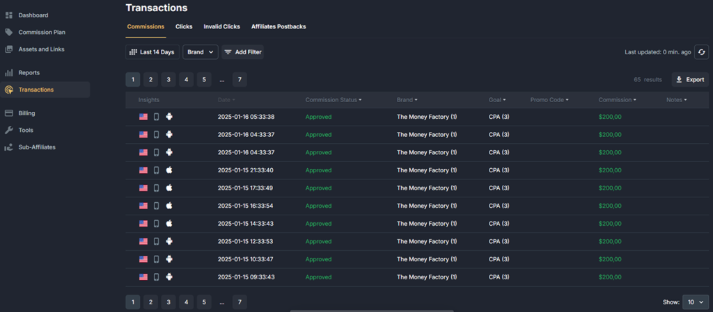The width and height of the screenshot is (713, 312).
Task: Click the Commission Plan tag icon
Action: (9, 32)
